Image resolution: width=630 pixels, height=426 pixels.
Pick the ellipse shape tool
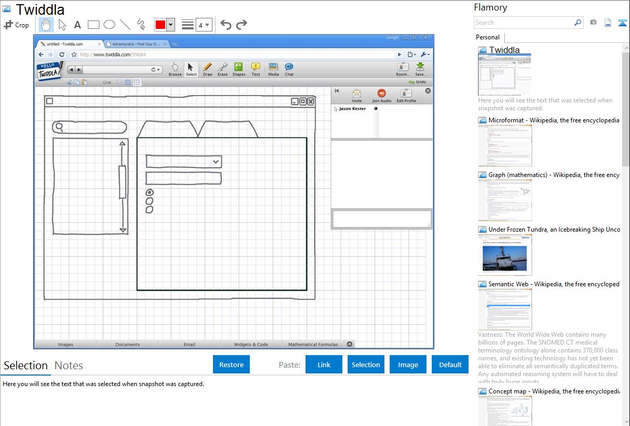(x=109, y=25)
